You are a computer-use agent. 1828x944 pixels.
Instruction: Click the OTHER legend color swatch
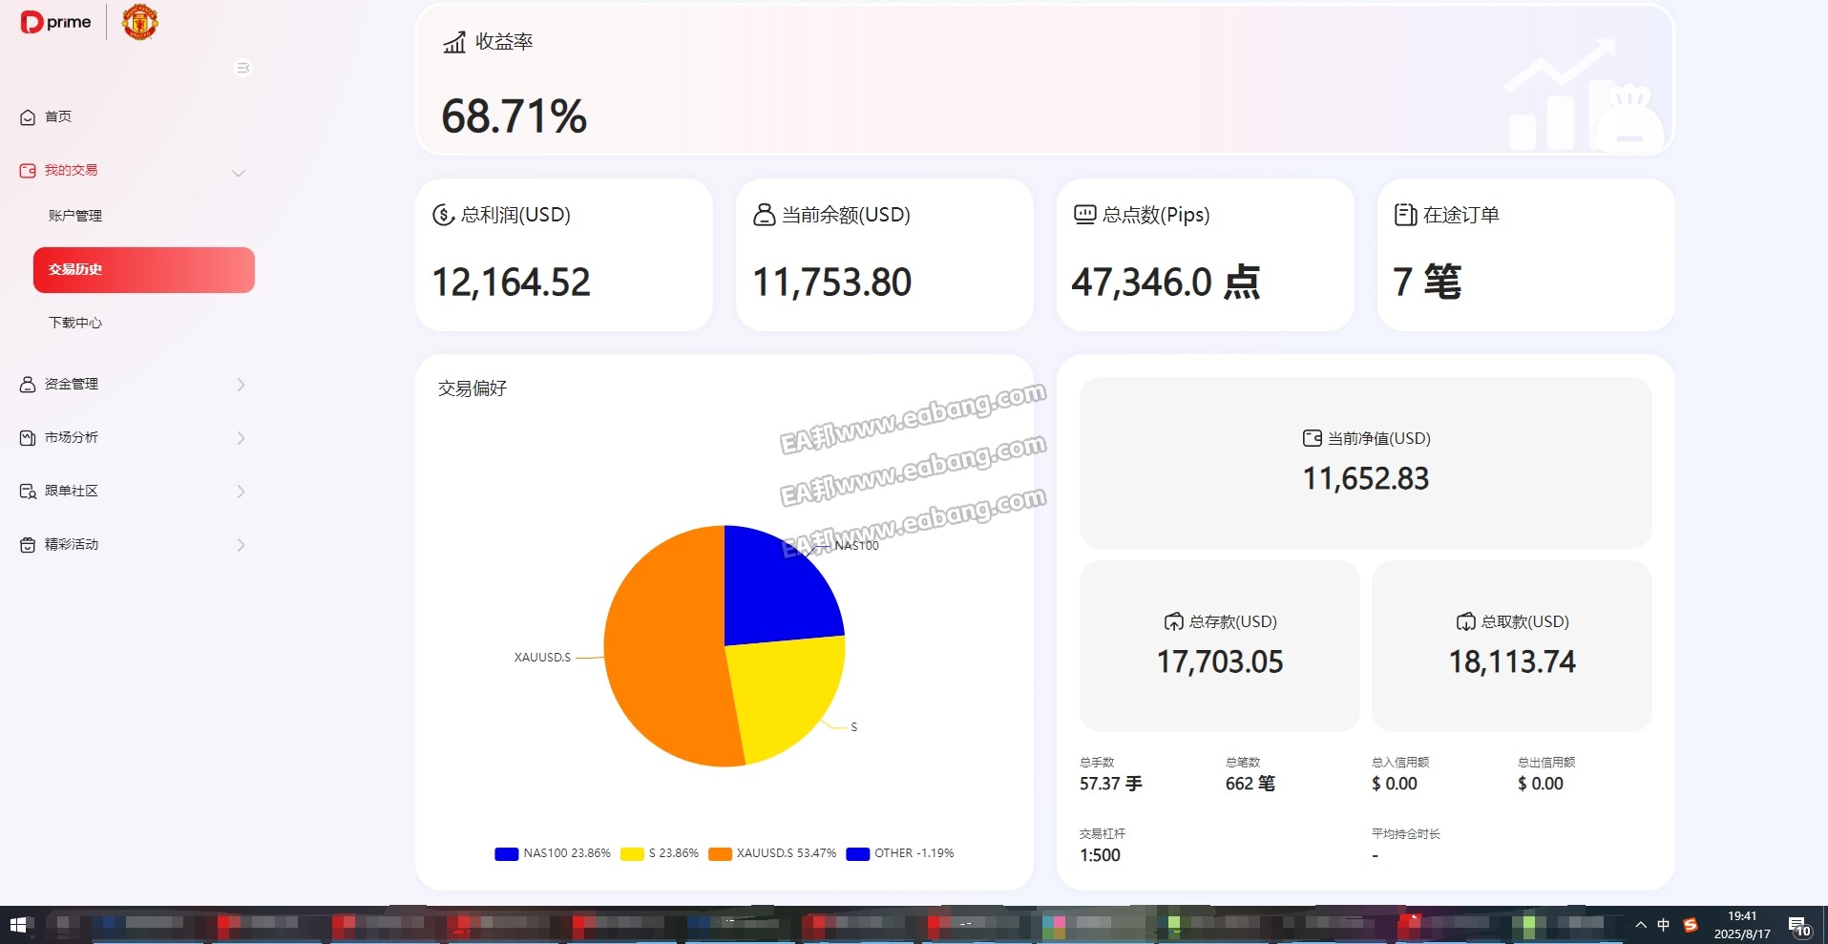click(x=857, y=854)
